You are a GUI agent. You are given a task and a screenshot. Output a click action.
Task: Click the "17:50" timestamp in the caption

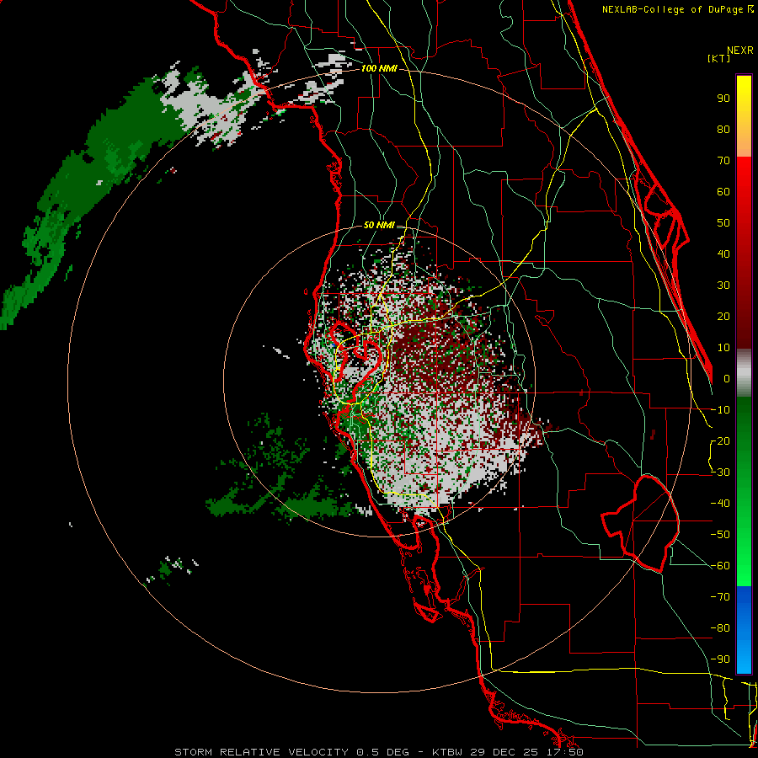[x=566, y=752]
